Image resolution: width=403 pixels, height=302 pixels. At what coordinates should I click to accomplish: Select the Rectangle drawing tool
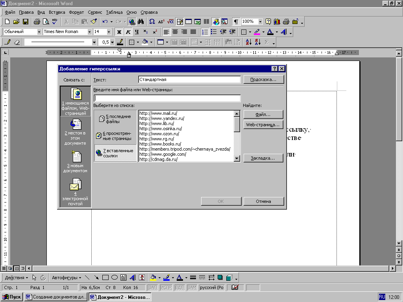pyautogui.click(x=105, y=278)
